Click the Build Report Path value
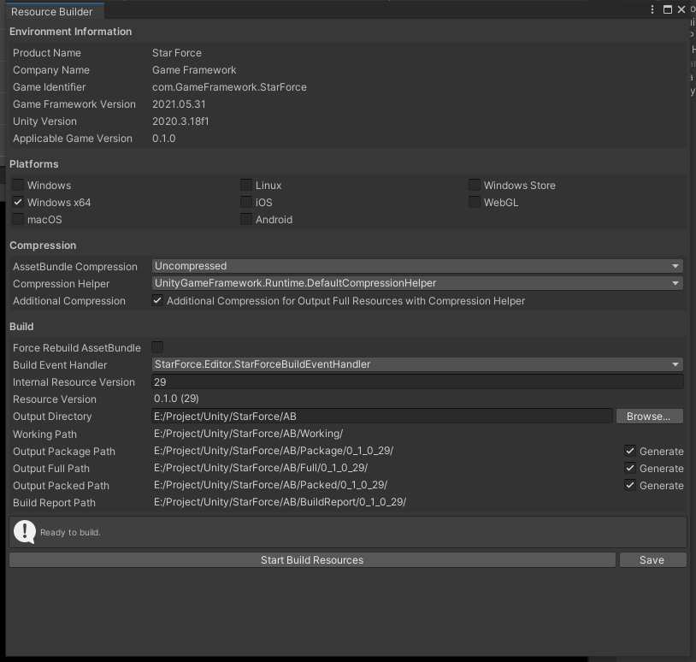 coord(280,502)
